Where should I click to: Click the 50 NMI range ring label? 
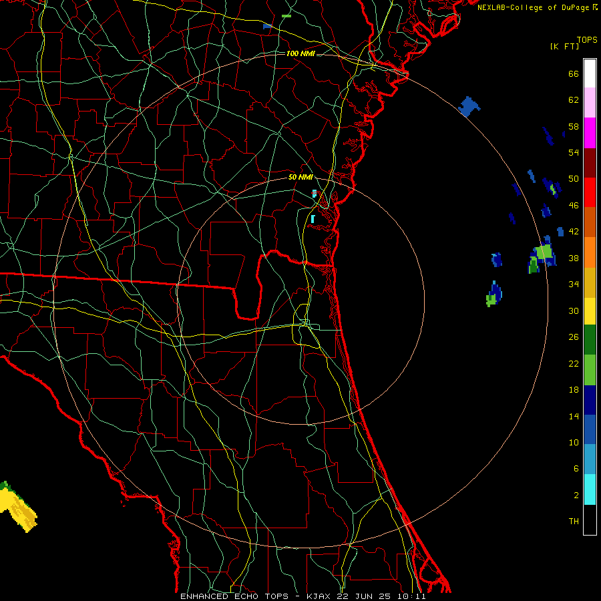point(300,177)
